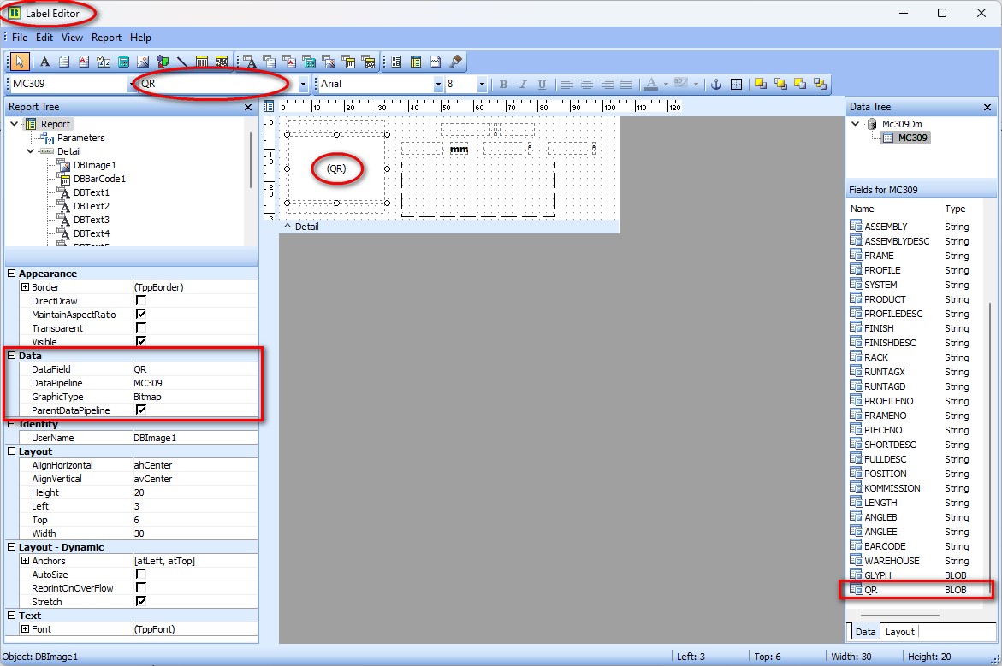Uncheck MaintainAspectRatio property
This screenshot has width=1002, height=666.
(x=140, y=314)
